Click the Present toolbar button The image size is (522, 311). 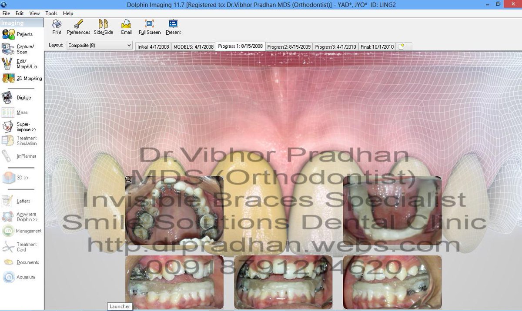point(173,27)
